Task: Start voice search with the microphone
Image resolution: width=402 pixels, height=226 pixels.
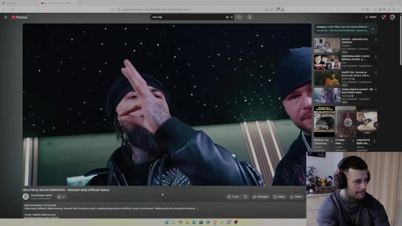Action: pos(250,17)
